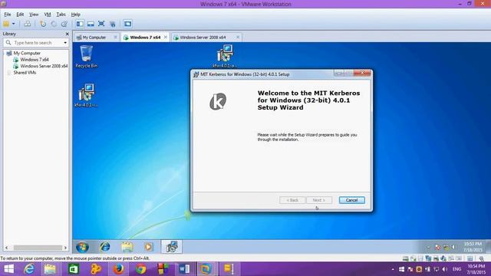Close the Windows Server 2008 x64 tab
The height and width of the screenshot is (276, 491).
pyautogui.click(x=238, y=38)
